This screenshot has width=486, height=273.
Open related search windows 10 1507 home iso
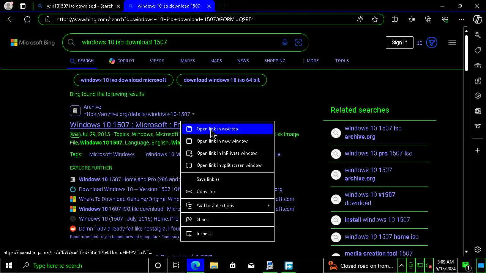coord(382,237)
